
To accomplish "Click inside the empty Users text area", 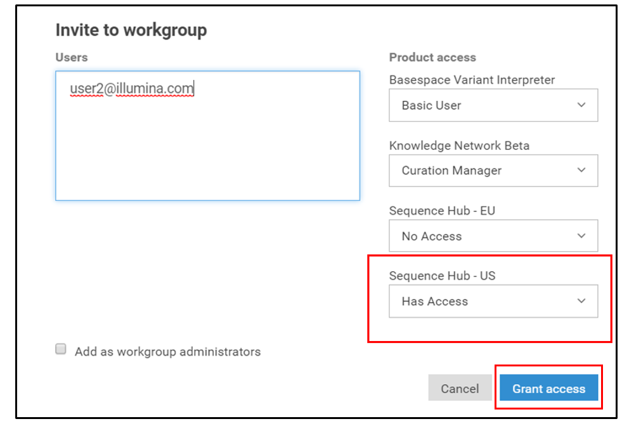I will (x=207, y=152).
